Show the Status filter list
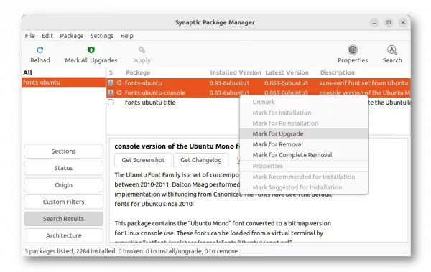Image resolution: width=431 pixels, height=272 pixels. (x=63, y=168)
